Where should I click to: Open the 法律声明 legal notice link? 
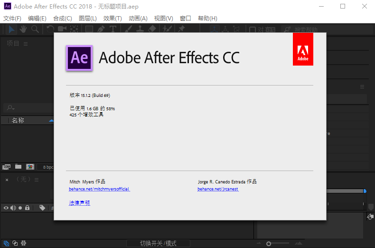click(79, 203)
